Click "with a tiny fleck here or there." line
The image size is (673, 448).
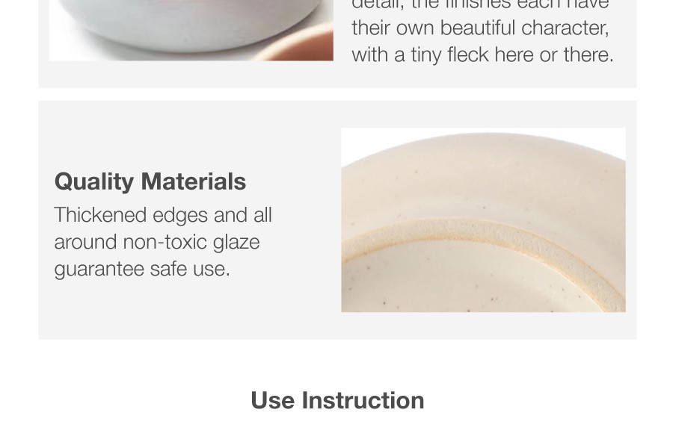click(482, 55)
